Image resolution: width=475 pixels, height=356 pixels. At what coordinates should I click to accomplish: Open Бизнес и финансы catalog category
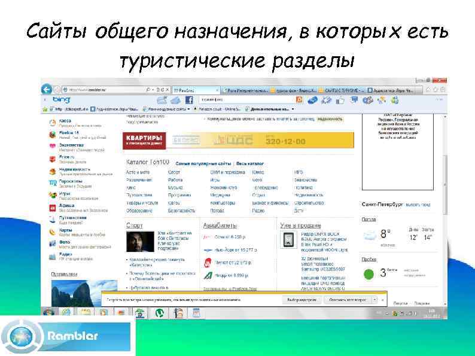tap(270, 203)
